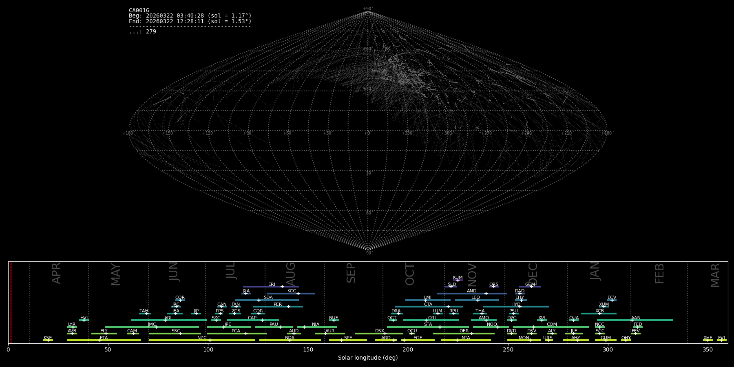
Task: Click the +150 longitude label on sky map
Action: click(x=168, y=133)
